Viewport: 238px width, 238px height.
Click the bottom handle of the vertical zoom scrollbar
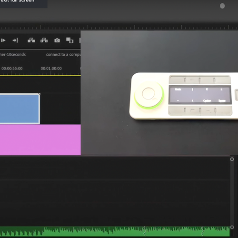point(232,227)
